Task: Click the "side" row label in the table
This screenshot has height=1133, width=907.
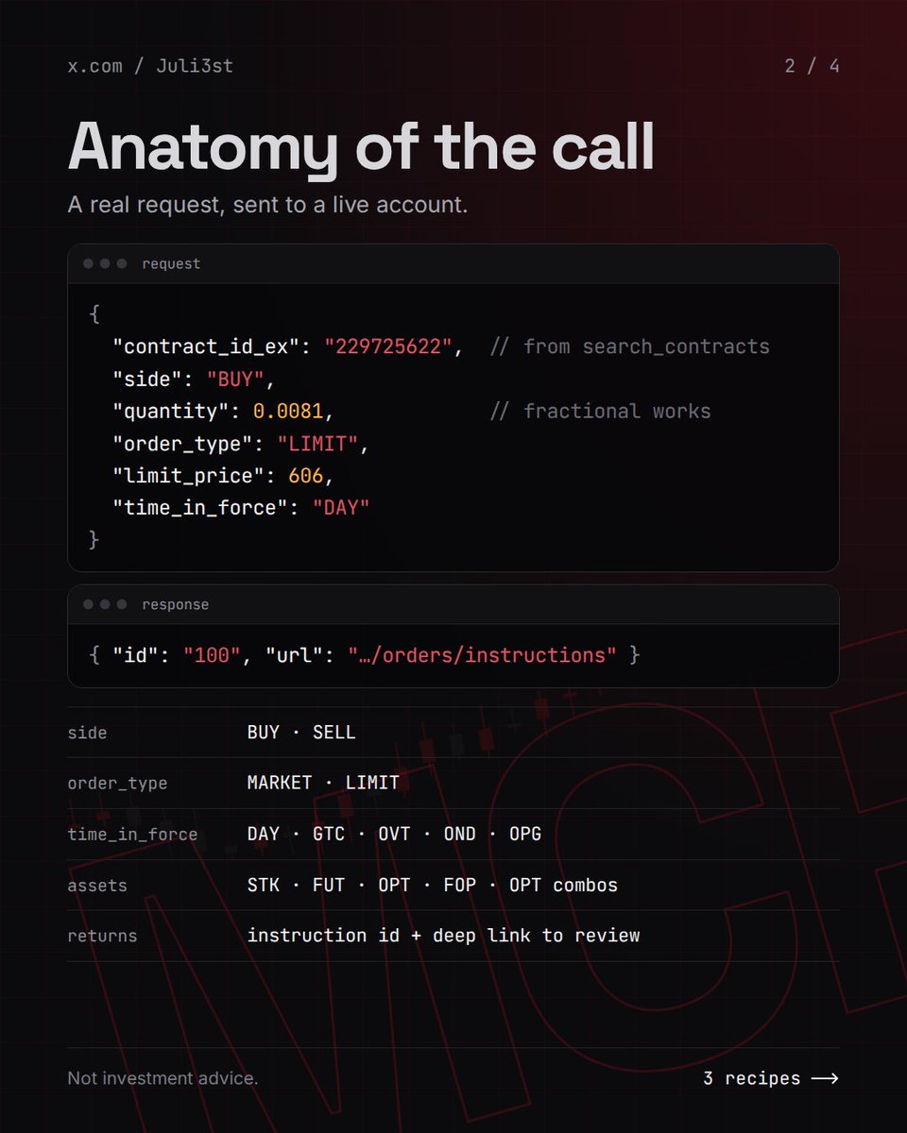Action: click(x=87, y=733)
